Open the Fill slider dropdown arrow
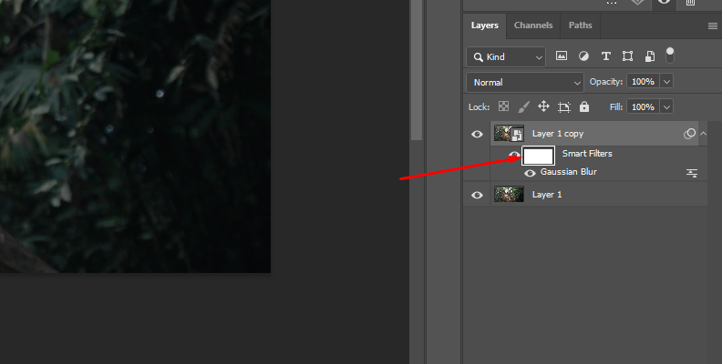Viewport: 722px width, 364px height. [666, 106]
